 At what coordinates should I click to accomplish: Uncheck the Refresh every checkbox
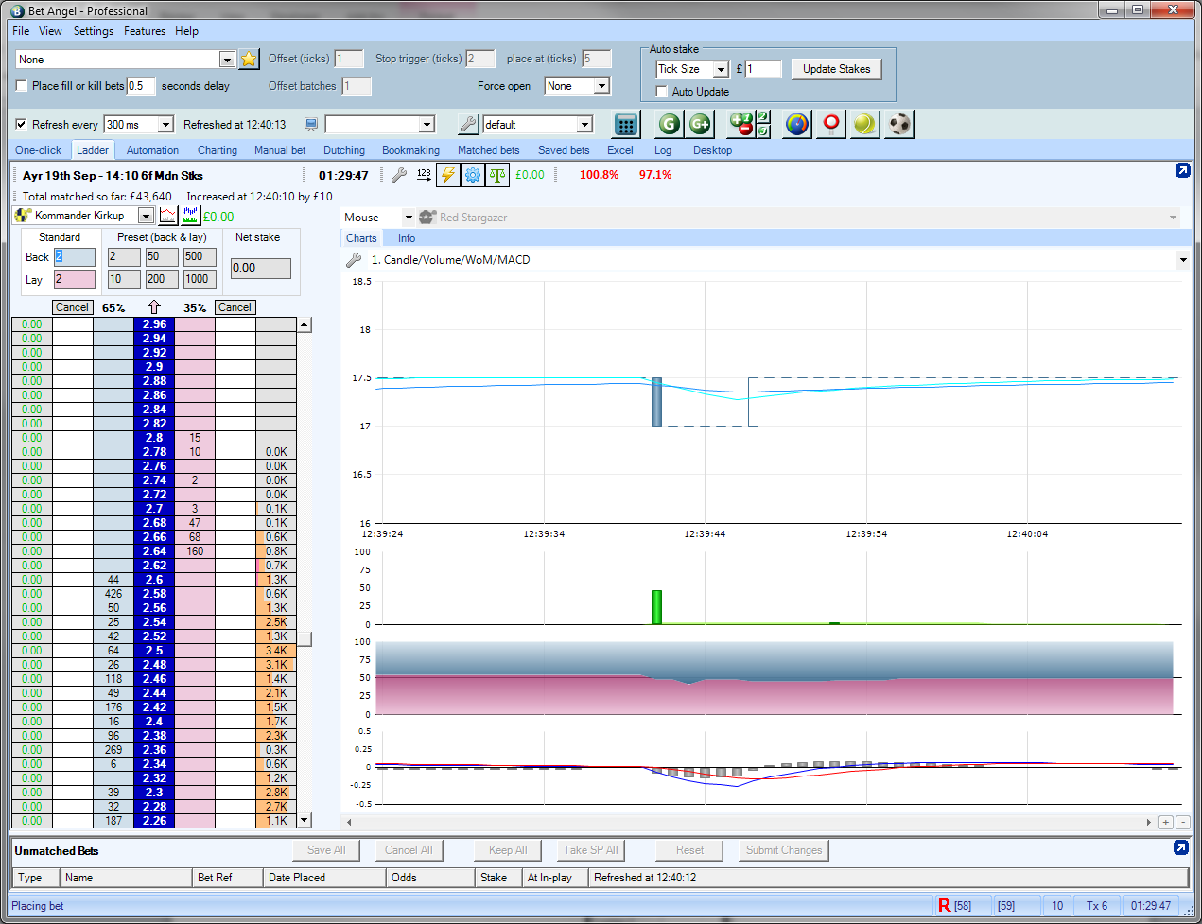(x=22, y=125)
